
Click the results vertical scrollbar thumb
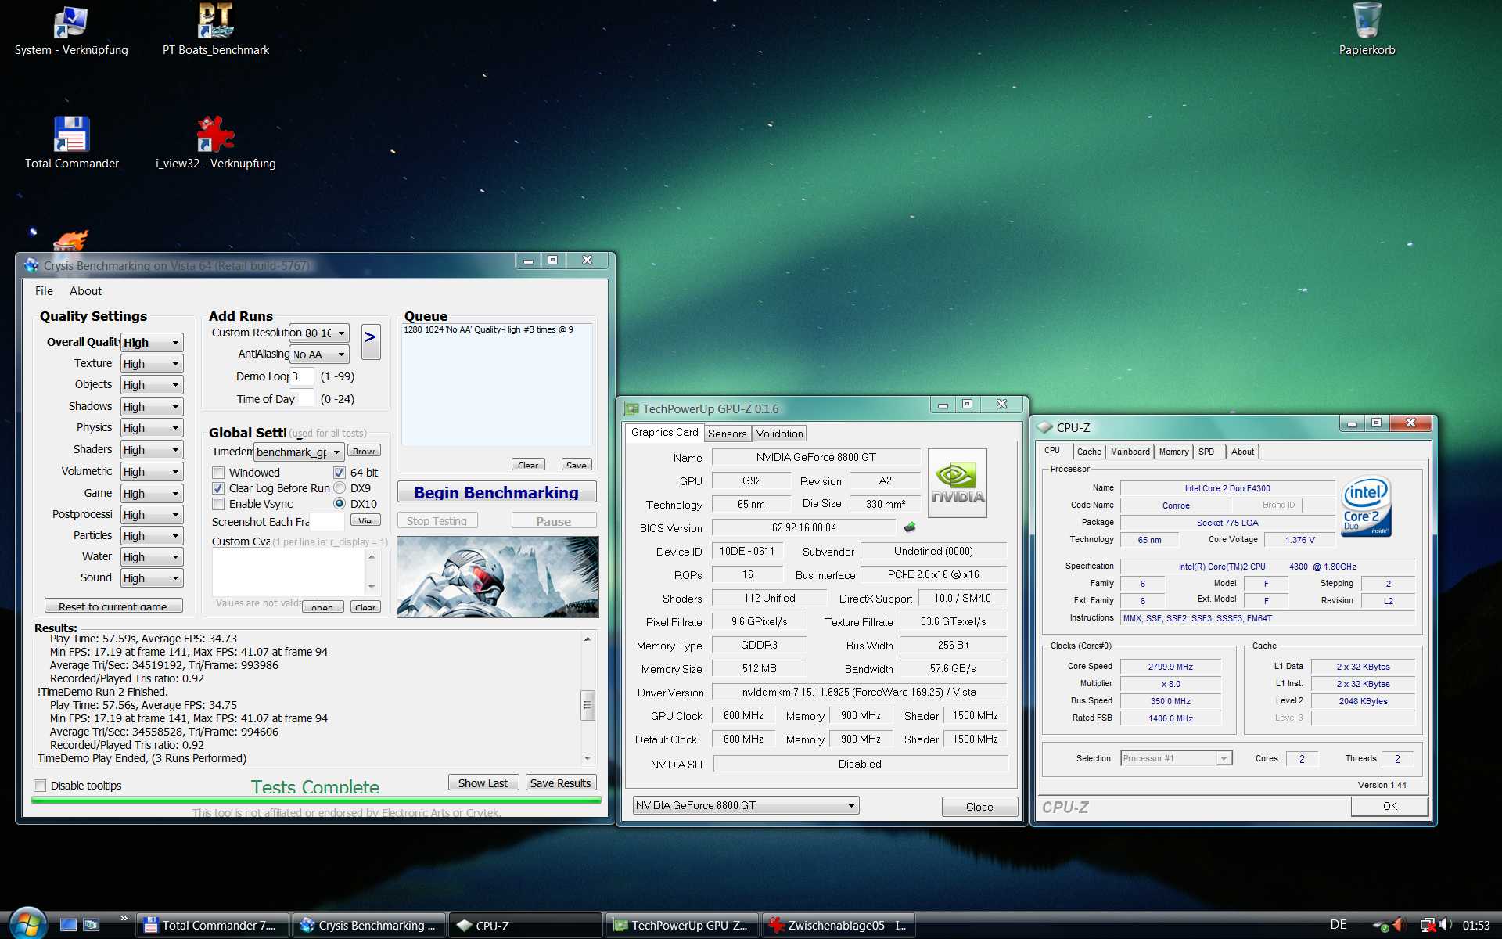588,704
